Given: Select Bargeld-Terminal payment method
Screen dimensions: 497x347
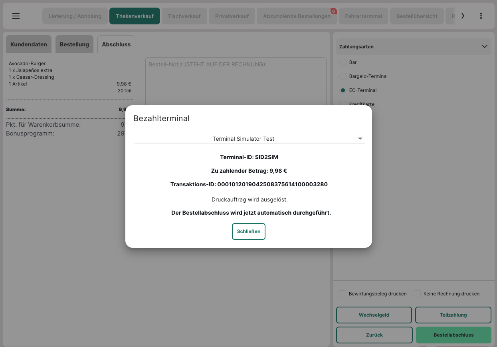Looking at the screenshot, I should click(343, 76).
